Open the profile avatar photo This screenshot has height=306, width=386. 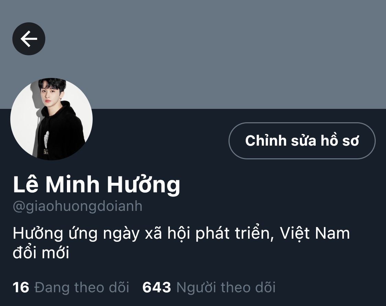51,119
